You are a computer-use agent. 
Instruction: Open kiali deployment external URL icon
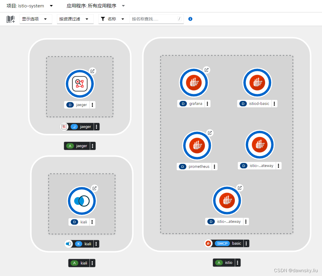[x=95, y=188]
